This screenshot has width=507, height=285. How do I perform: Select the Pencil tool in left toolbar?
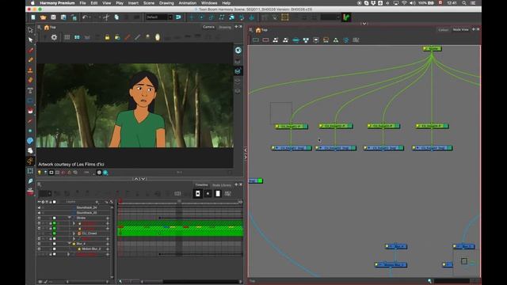[30, 60]
